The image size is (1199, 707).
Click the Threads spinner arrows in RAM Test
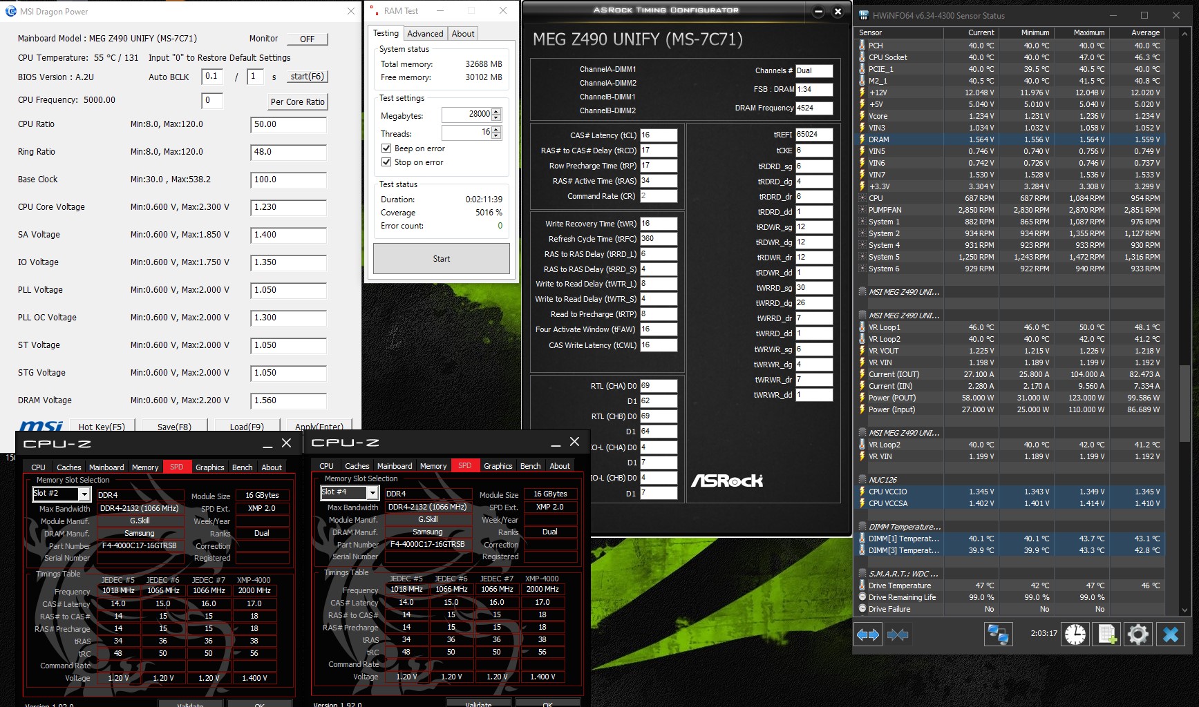pyautogui.click(x=496, y=133)
